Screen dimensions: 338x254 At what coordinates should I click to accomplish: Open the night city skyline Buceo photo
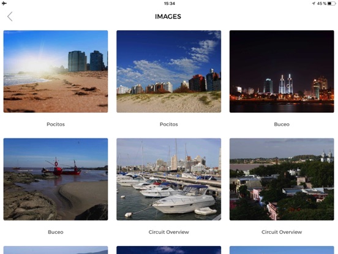tap(282, 72)
